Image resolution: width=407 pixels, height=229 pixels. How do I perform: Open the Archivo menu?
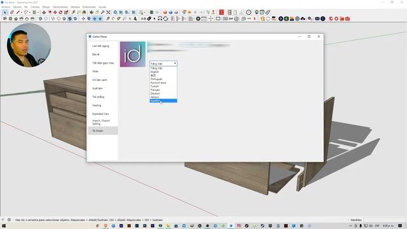point(6,7)
